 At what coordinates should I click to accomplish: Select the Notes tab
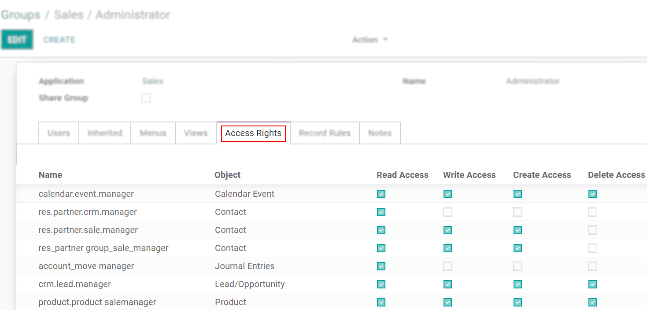379,133
